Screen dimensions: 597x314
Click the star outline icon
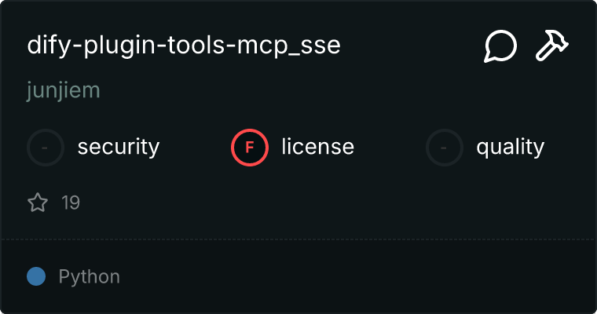point(38,203)
